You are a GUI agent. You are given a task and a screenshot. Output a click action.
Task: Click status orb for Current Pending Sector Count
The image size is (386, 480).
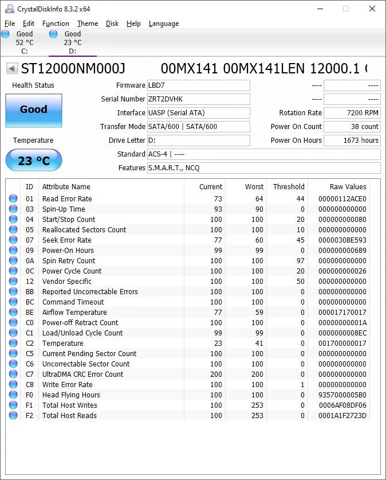pos(13,353)
